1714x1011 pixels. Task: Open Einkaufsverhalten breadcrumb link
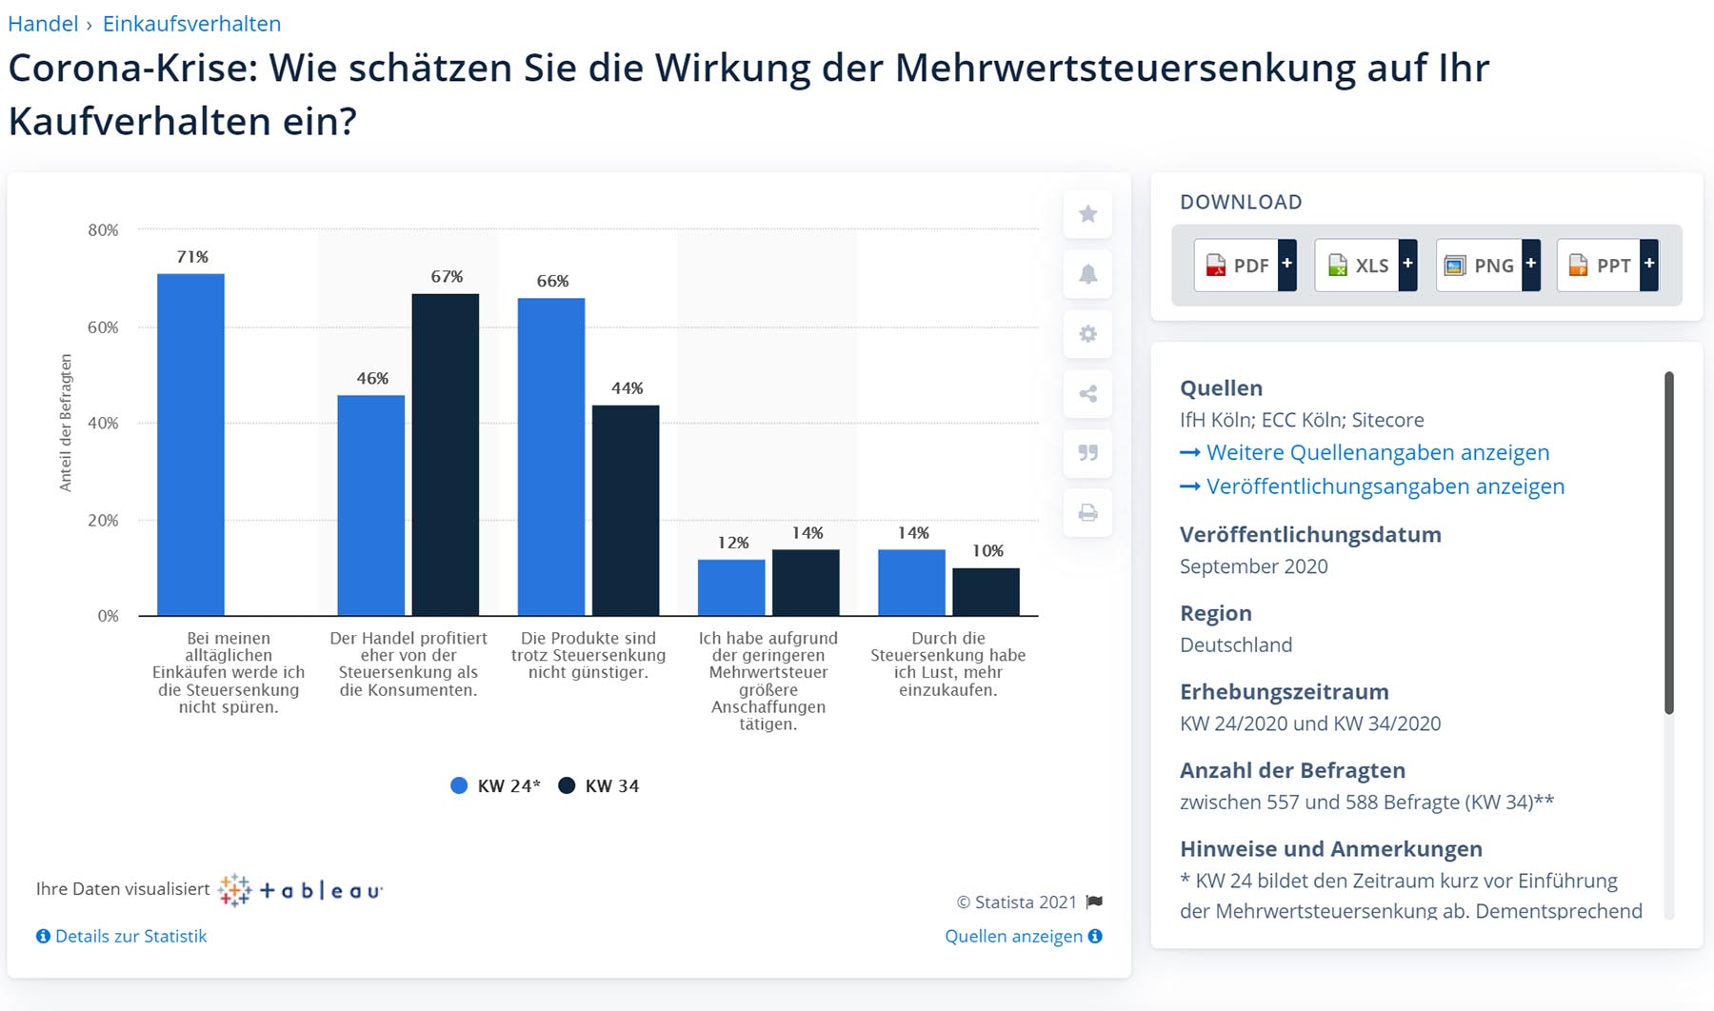click(191, 24)
